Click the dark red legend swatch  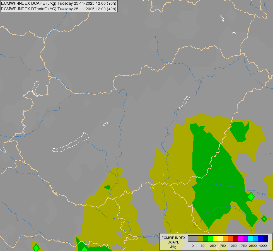click(x=235, y=238)
